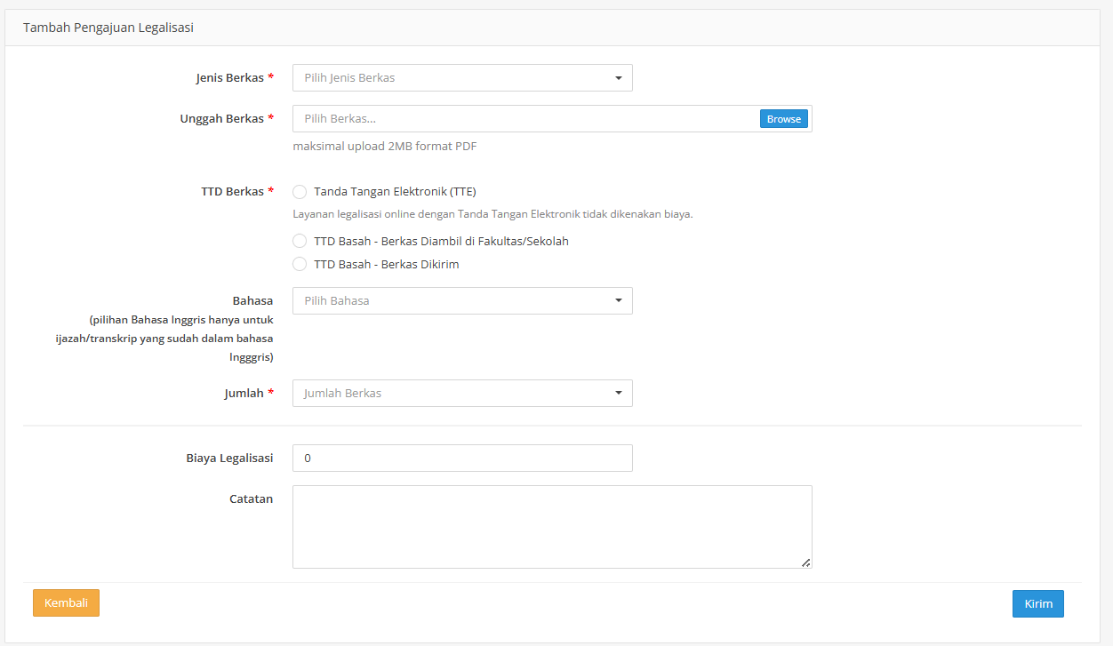Viewport: 1113px width, 646px height.
Task: Grab the Catatan textarea resize handle
Action: coord(805,562)
